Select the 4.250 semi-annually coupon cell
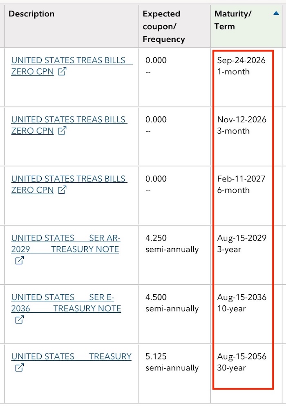 [175, 255]
